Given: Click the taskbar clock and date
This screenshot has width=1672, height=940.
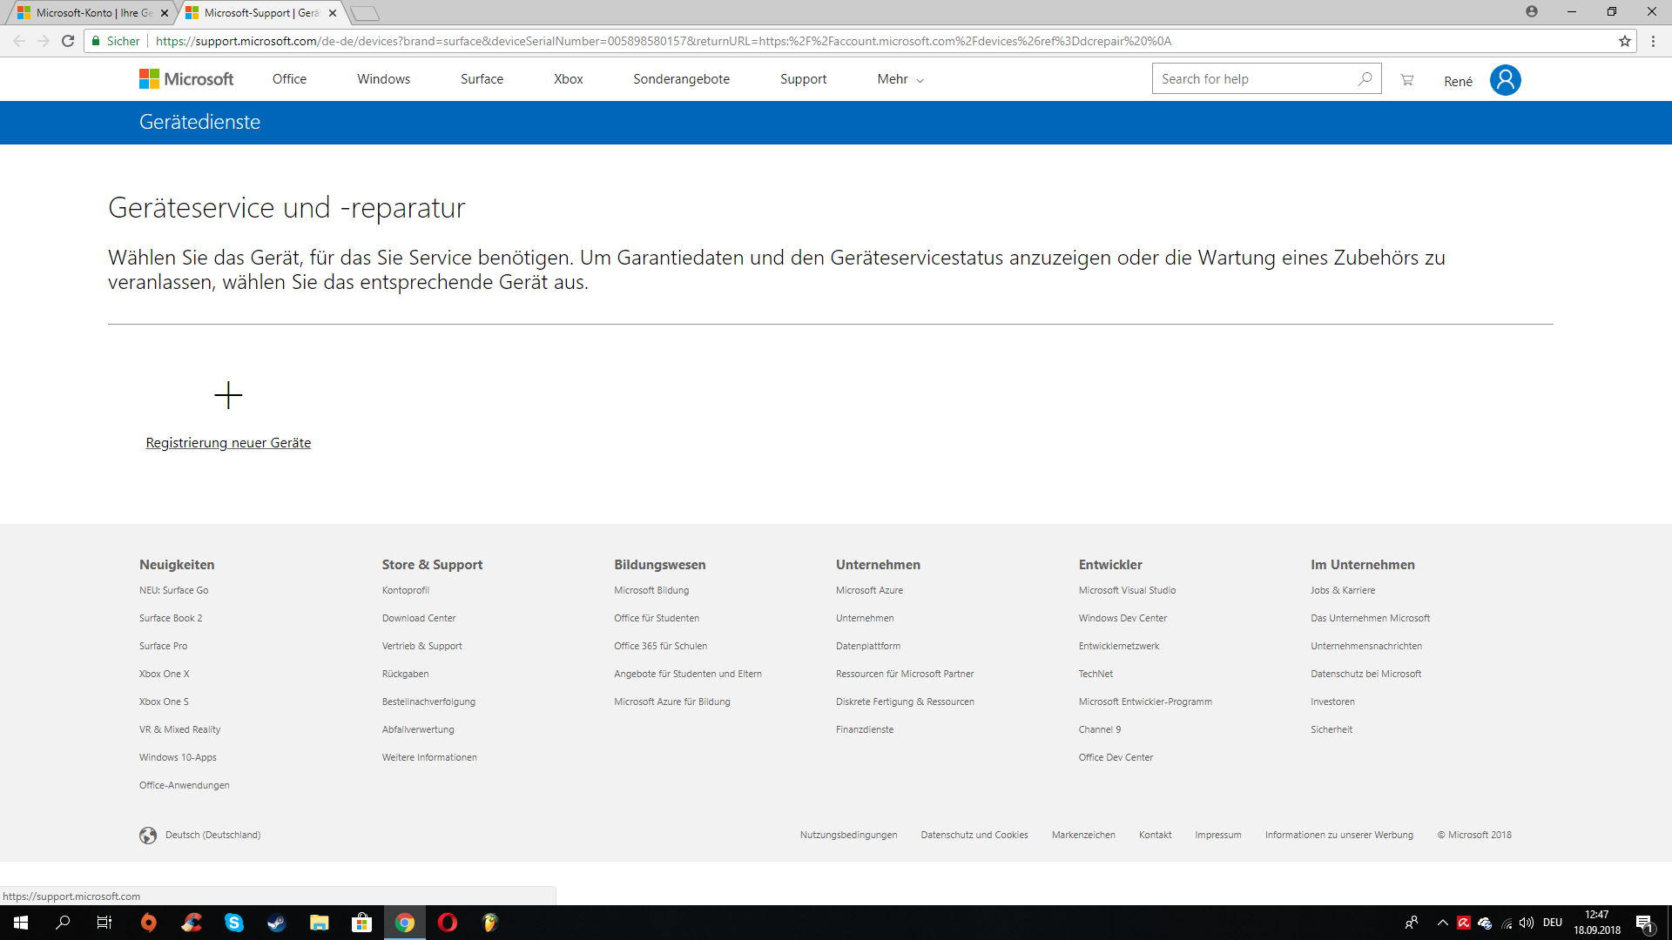Looking at the screenshot, I should (x=1597, y=923).
